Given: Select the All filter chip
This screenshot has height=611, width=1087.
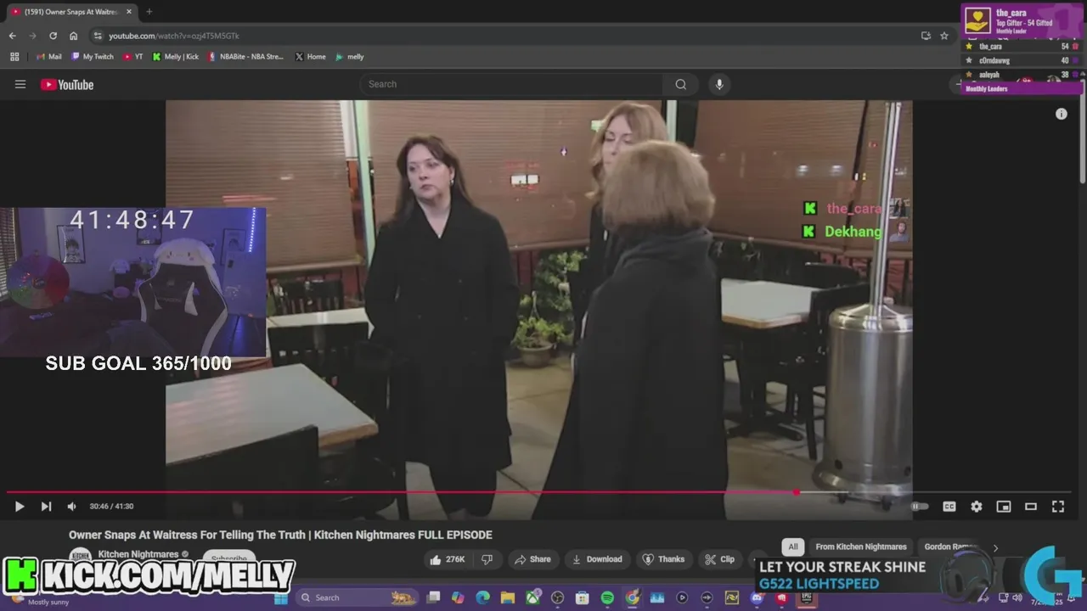Looking at the screenshot, I should [x=793, y=547].
